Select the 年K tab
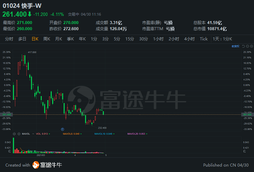The height and width of the screenshot is (172, 254). (82, 39)
